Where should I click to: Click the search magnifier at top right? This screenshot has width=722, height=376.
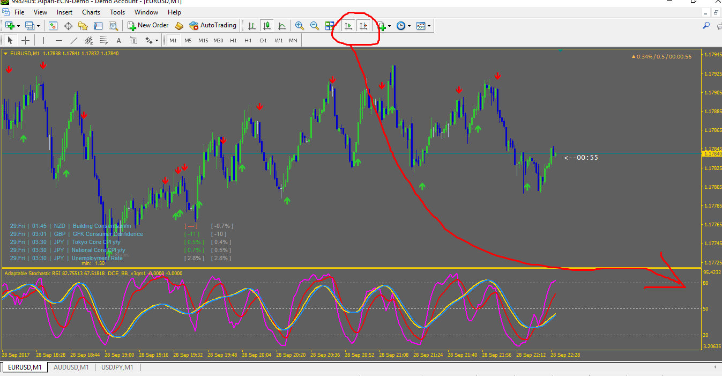706,25
